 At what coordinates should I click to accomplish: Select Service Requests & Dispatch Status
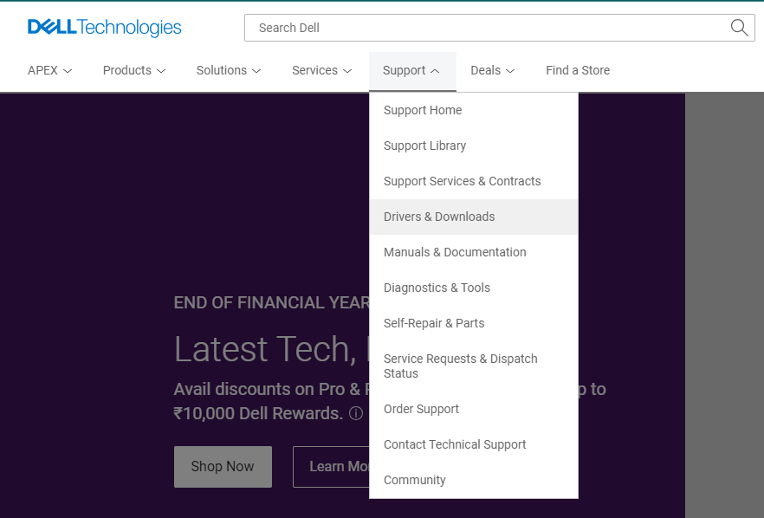(460, 366)
